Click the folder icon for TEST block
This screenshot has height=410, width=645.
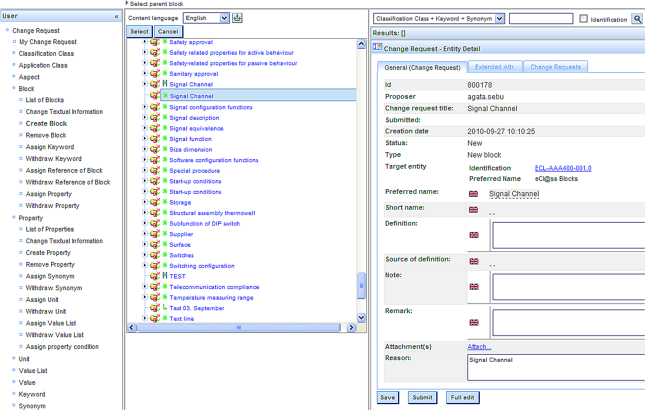click(155, 276)
